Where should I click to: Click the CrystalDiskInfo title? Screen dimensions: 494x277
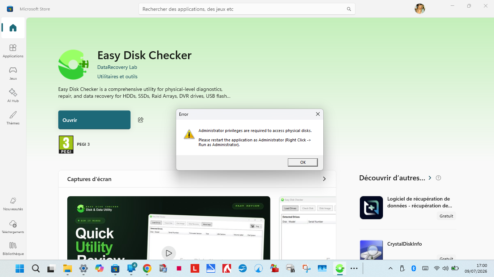coord(404,244)
